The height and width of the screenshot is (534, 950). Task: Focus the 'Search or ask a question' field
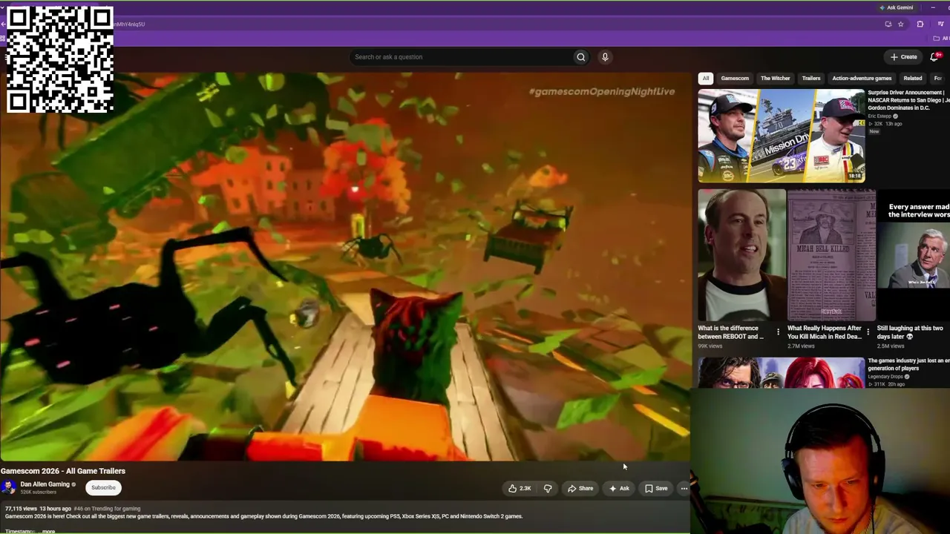[x=462, y=57]
